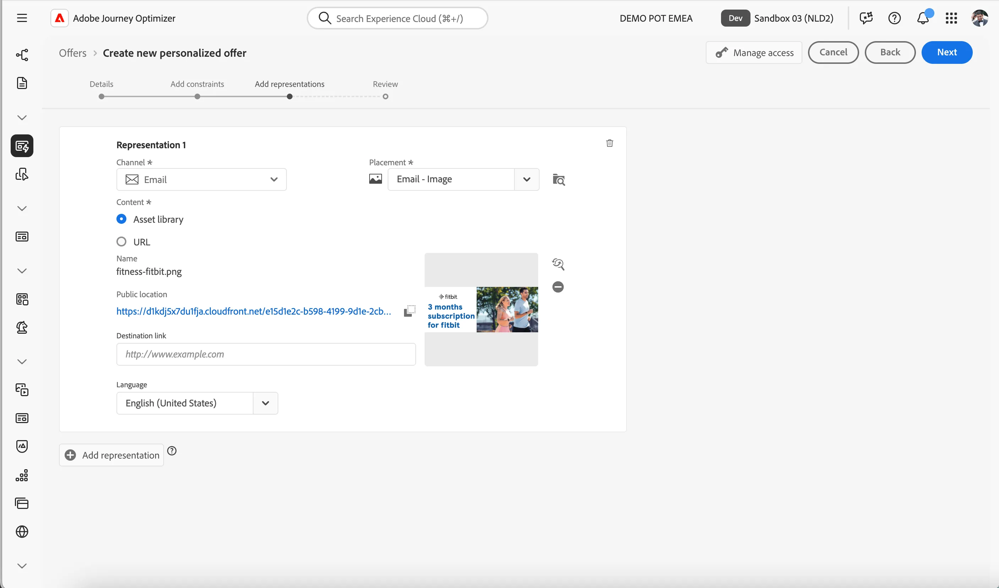Open the feedback chat icon
This screenshot has height=588, width=999.
[866, 18]
